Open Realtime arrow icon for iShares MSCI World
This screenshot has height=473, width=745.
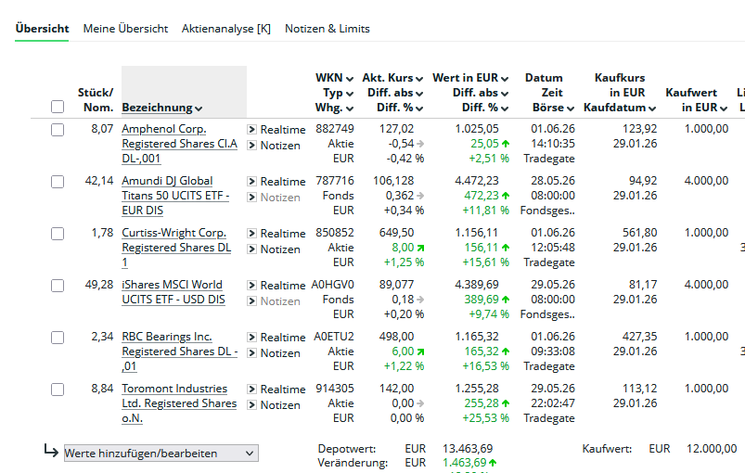(251, 285)
